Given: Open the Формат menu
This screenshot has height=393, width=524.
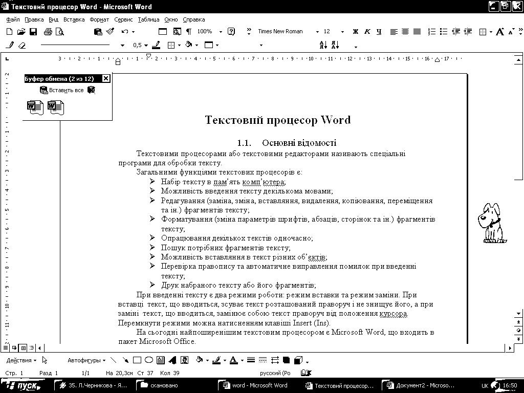Looking at the screenshot, I should [x=99, y=19].
